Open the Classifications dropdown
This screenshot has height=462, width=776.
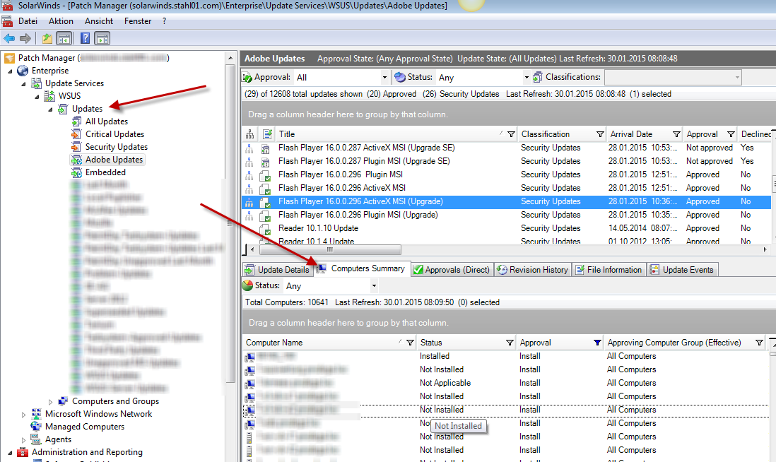coord(737,77)
